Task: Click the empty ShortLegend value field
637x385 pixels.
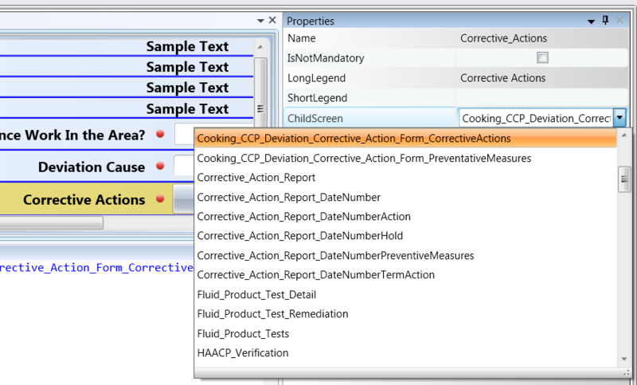Action: coord(542,98)
